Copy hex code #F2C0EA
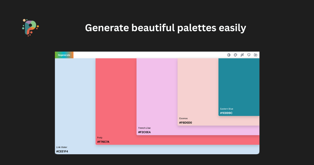Viewport: 314px width, 165px height. click(x=144, y=132)
